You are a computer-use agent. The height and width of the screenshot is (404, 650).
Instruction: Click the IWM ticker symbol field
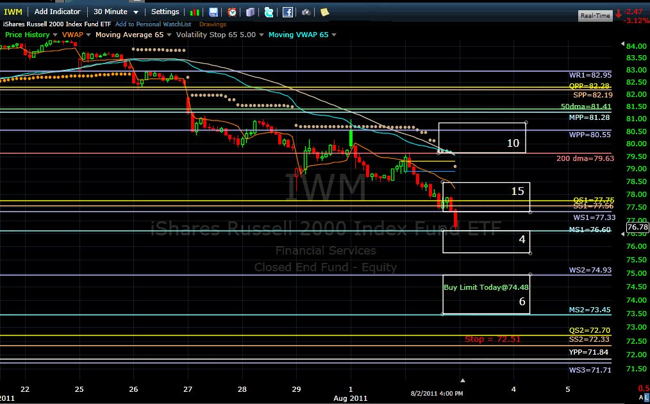click(13, 12)
